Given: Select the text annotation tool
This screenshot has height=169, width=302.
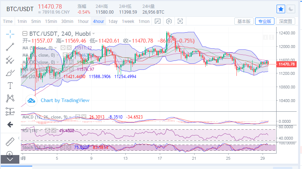Looking at the screenshot, I should [x=10, y=86].
